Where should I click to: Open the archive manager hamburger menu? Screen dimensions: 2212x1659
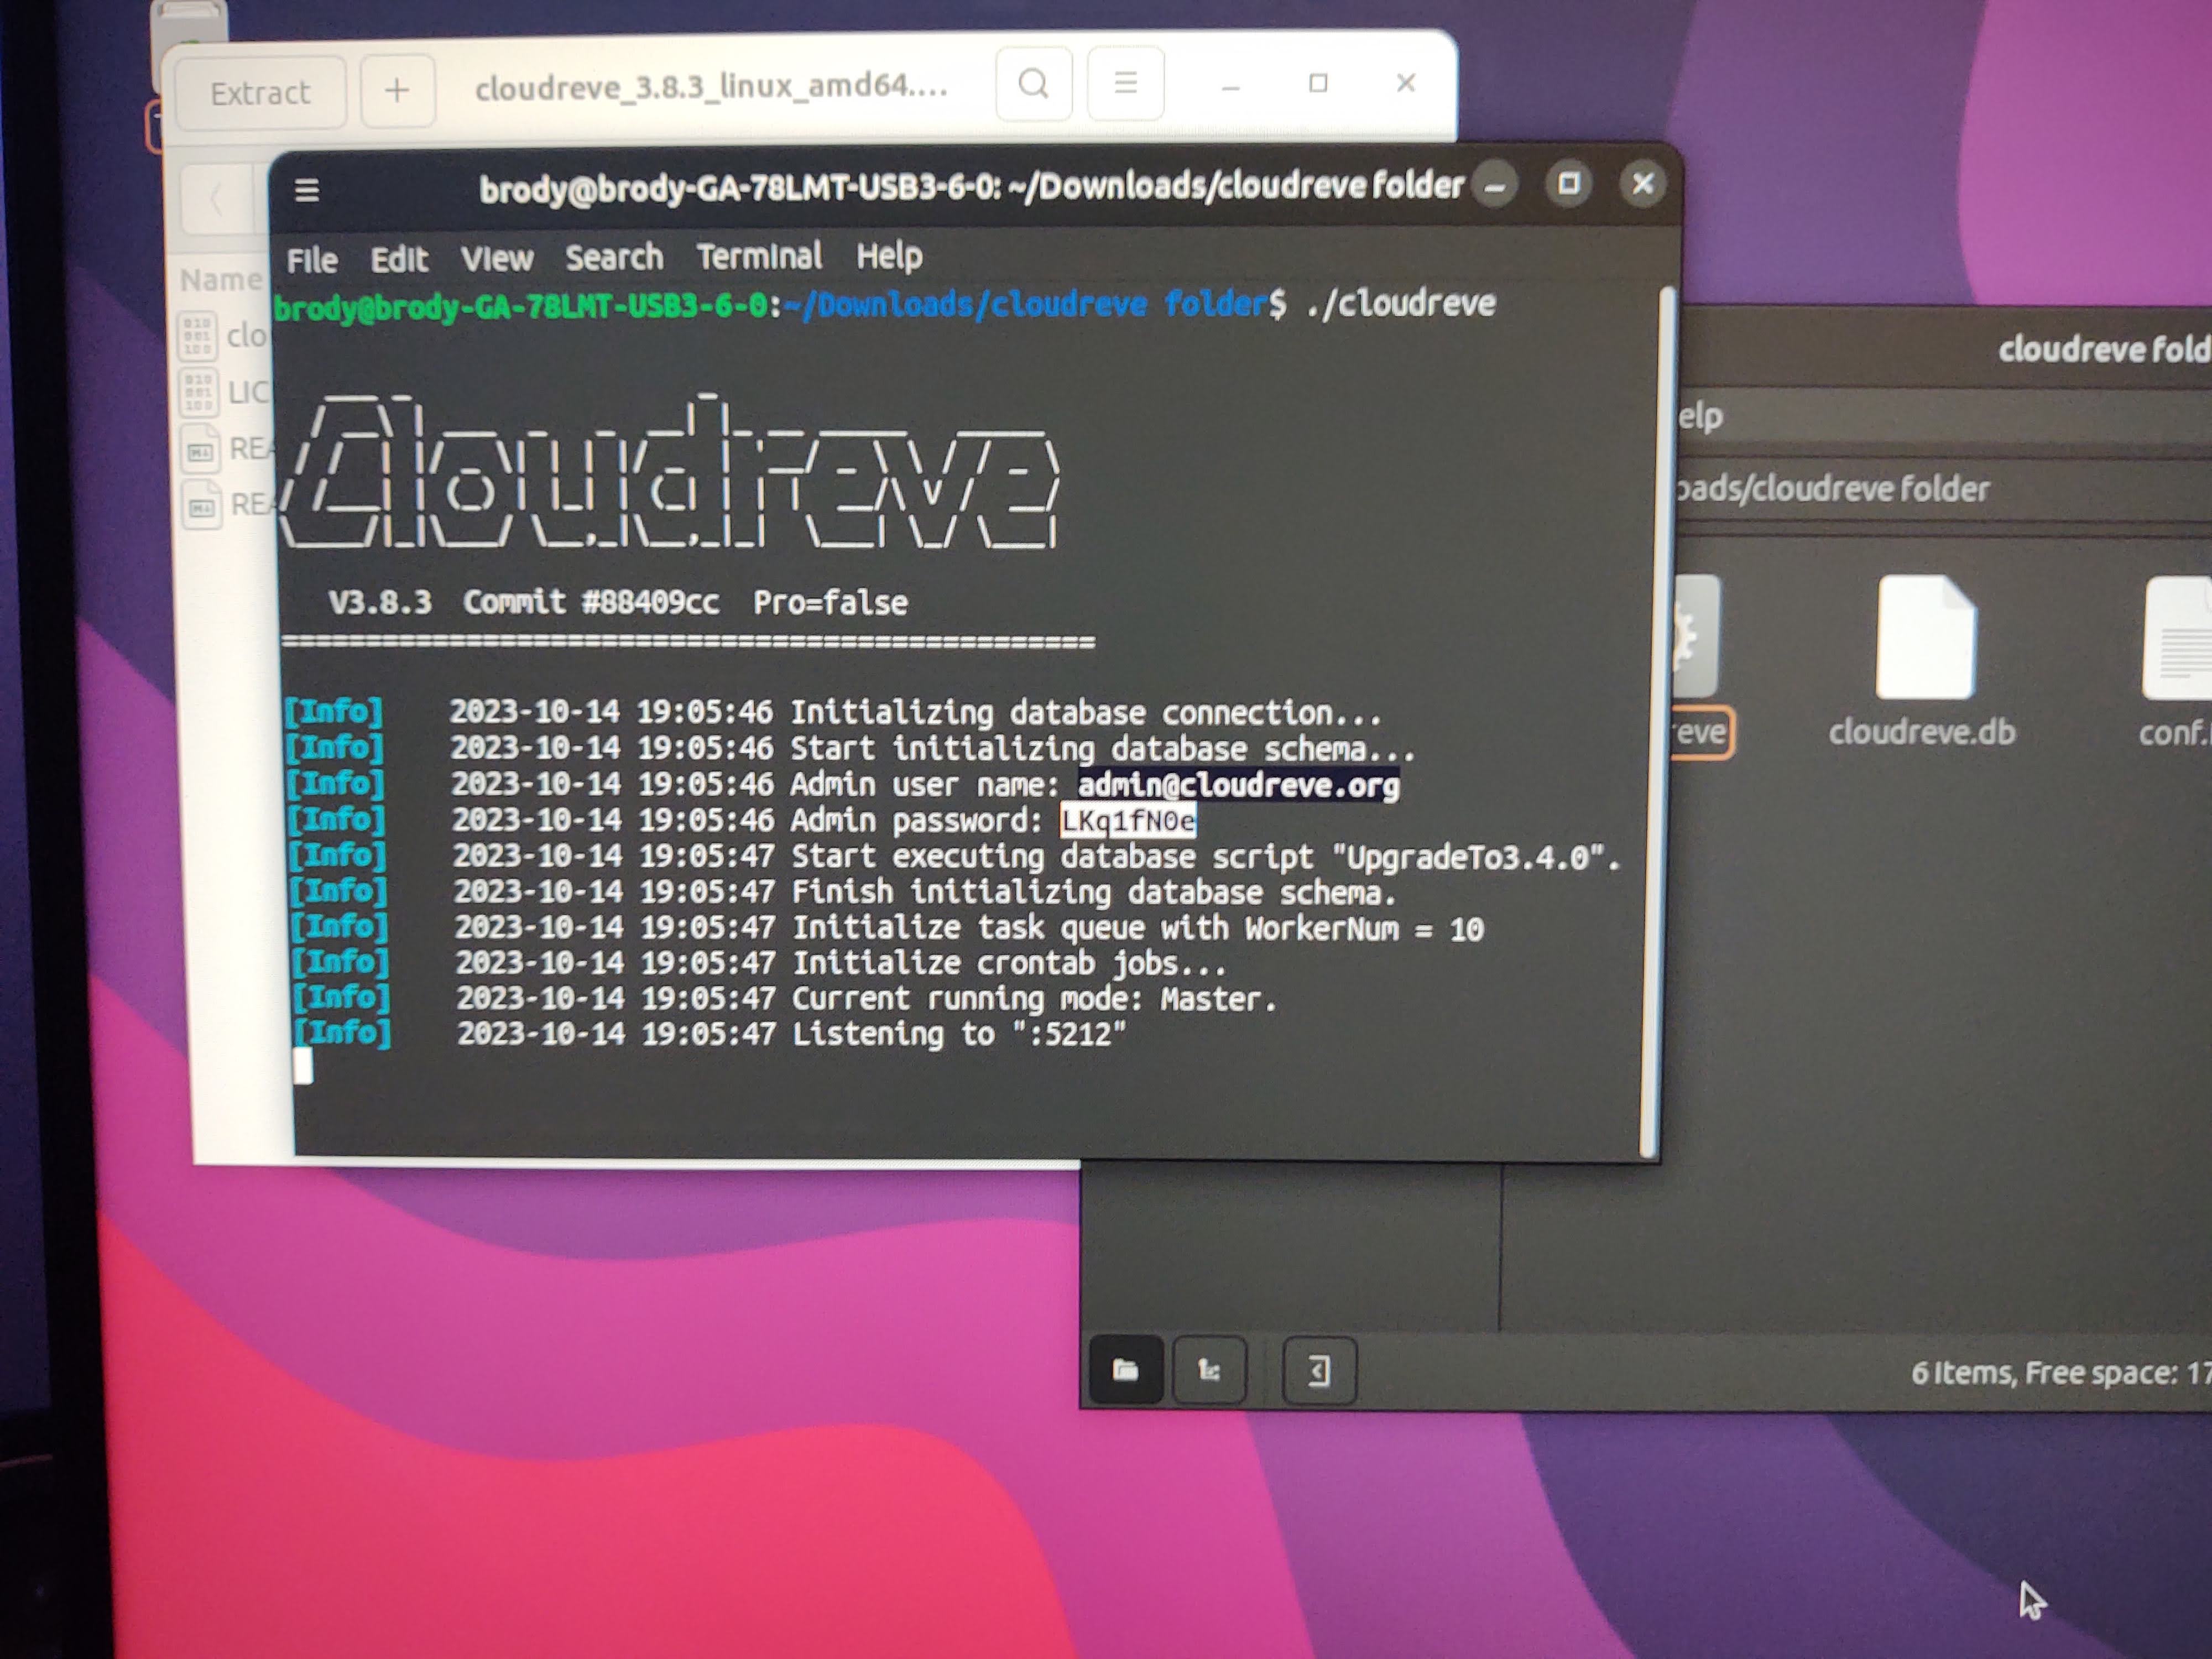[1125, 84]
